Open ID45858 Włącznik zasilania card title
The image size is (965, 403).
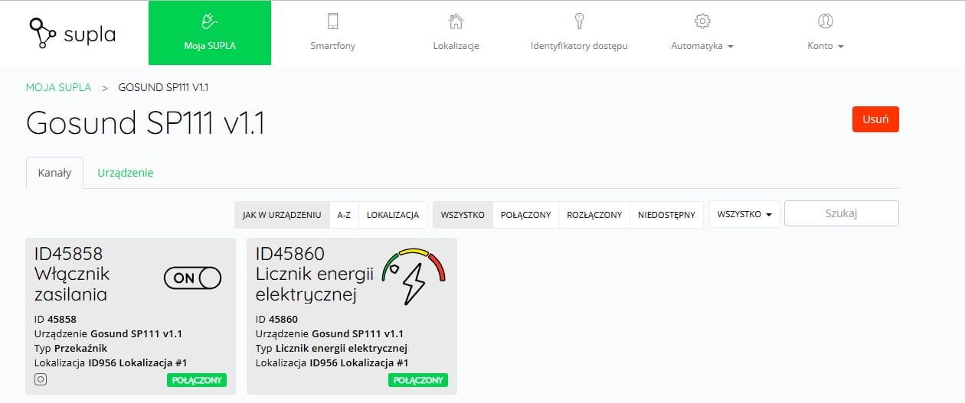(73, 274)
